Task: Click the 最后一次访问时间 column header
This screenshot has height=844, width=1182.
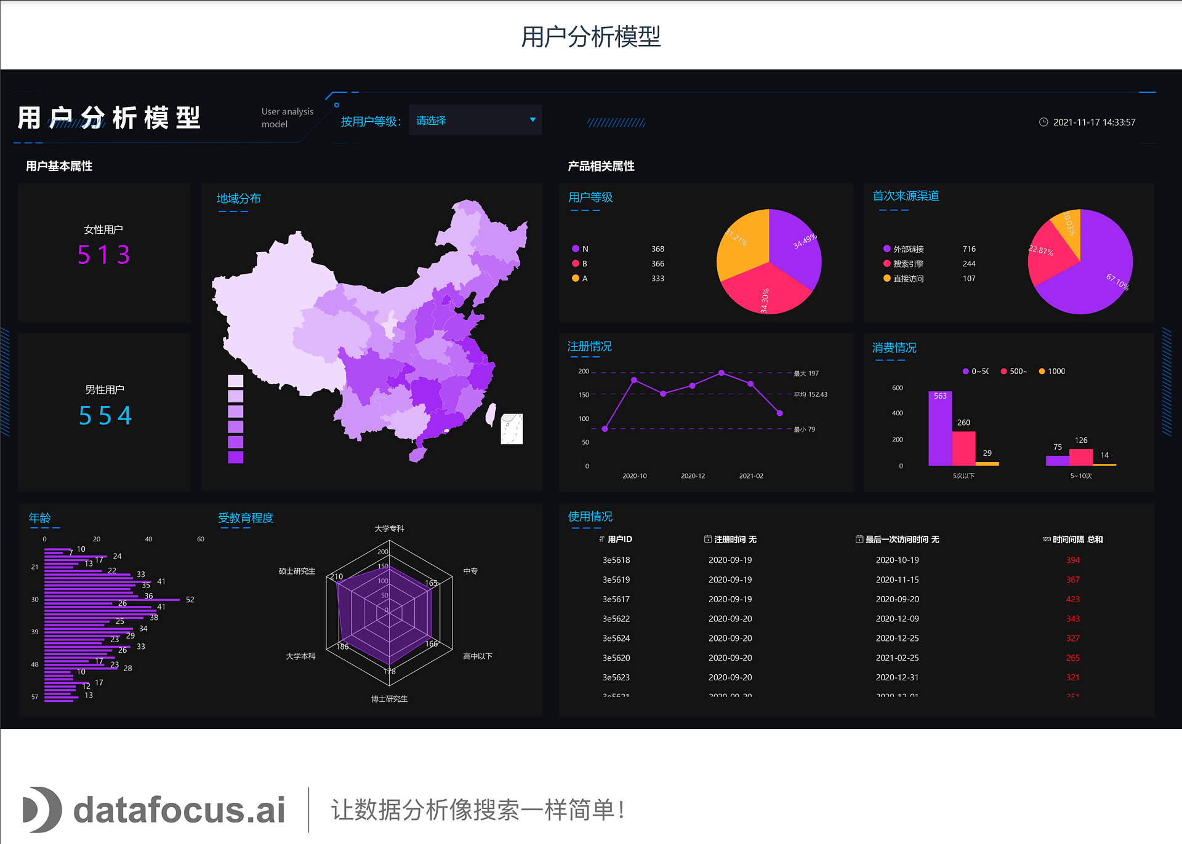Action: click(902, 539)
